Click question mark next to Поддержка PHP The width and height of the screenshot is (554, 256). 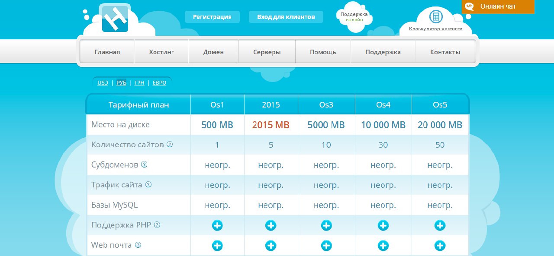click(157, 225)
